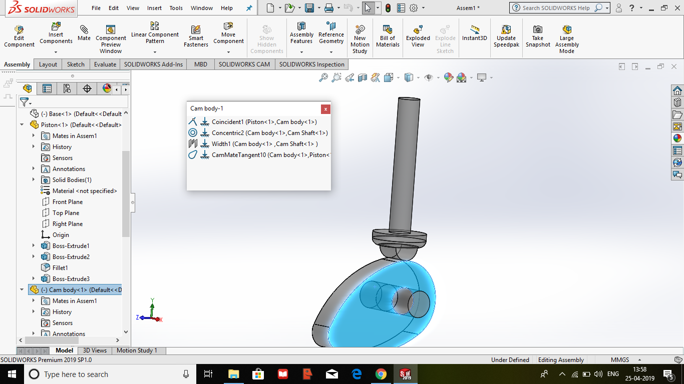
Task: Open the Insert menu
Action: [x=154, y=8]
